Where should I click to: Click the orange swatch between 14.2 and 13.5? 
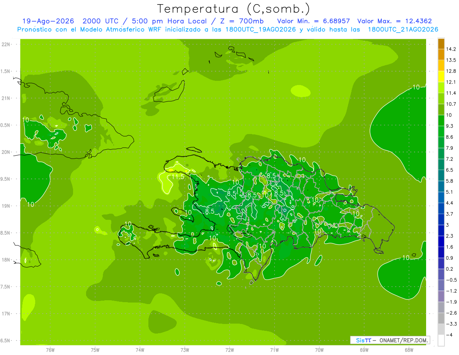pos(441,55)
